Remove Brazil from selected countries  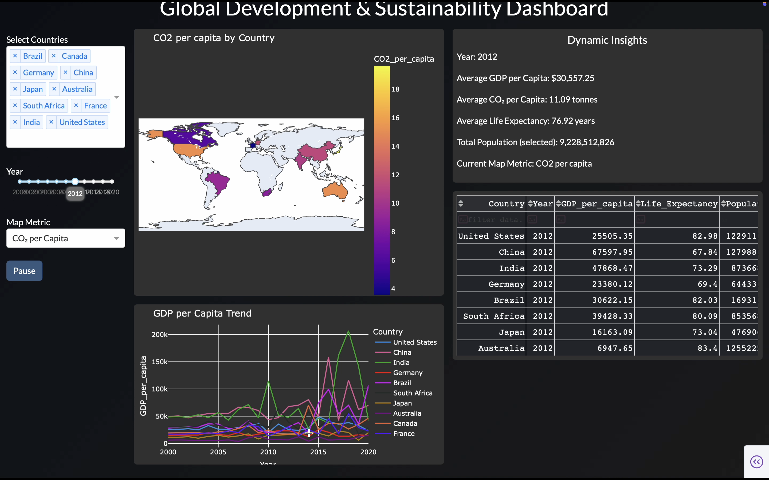tap(15, 56)
